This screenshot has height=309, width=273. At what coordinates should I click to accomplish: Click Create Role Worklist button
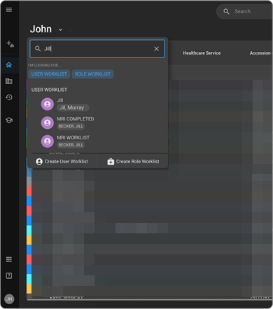133,161
